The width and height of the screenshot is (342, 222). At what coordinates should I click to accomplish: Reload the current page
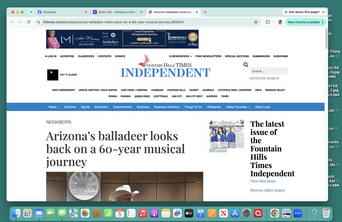(x=28, y=22)
